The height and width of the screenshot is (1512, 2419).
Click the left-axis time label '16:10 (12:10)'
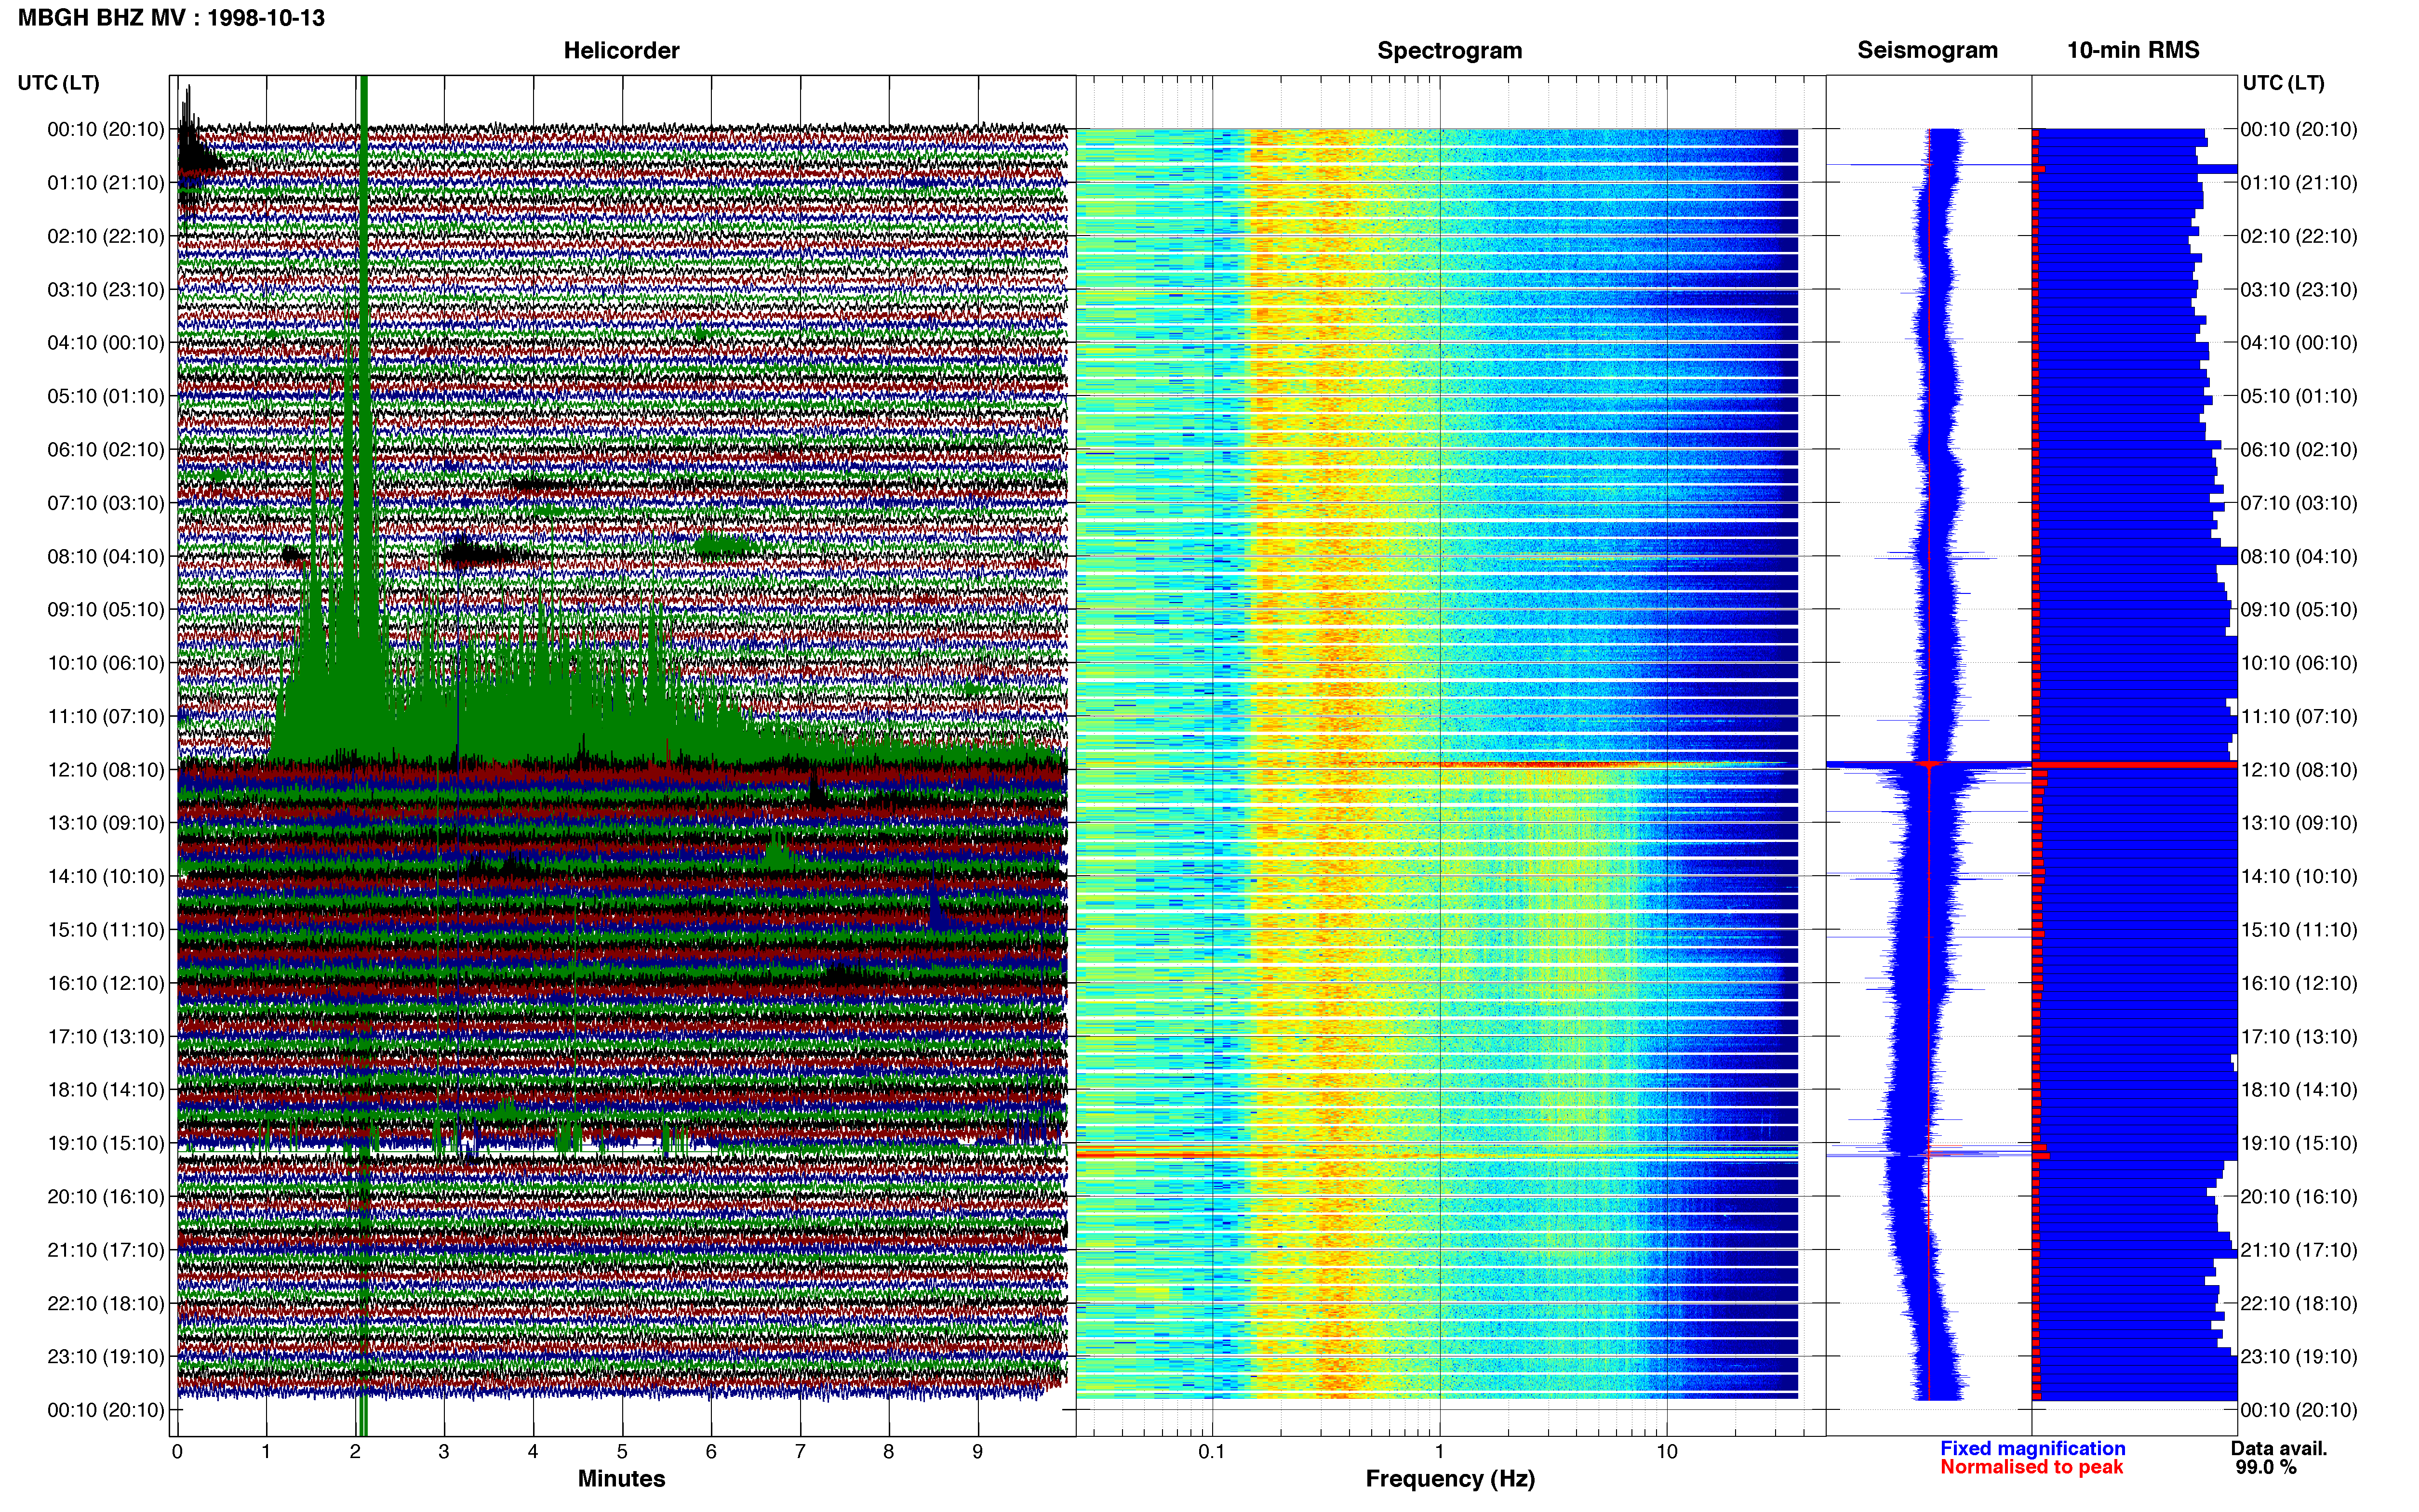(106, 983)
